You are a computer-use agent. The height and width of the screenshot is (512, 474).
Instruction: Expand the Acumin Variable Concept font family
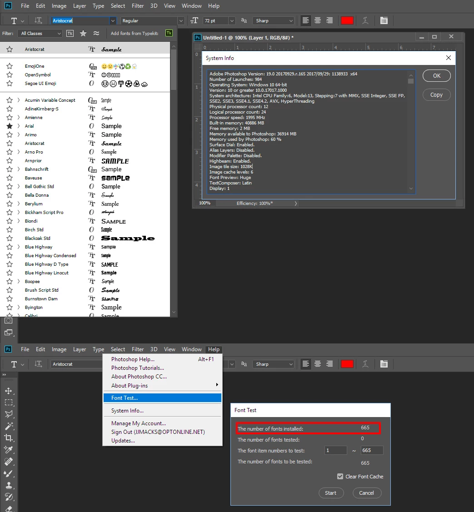[x=19, y=100]
